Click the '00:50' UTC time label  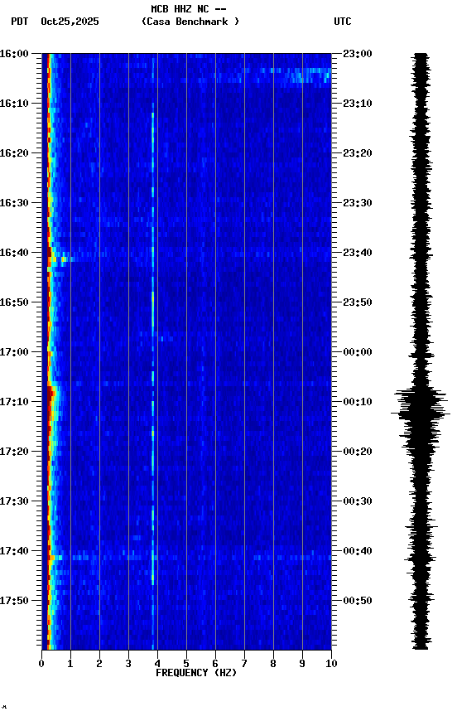pos(358,601)
